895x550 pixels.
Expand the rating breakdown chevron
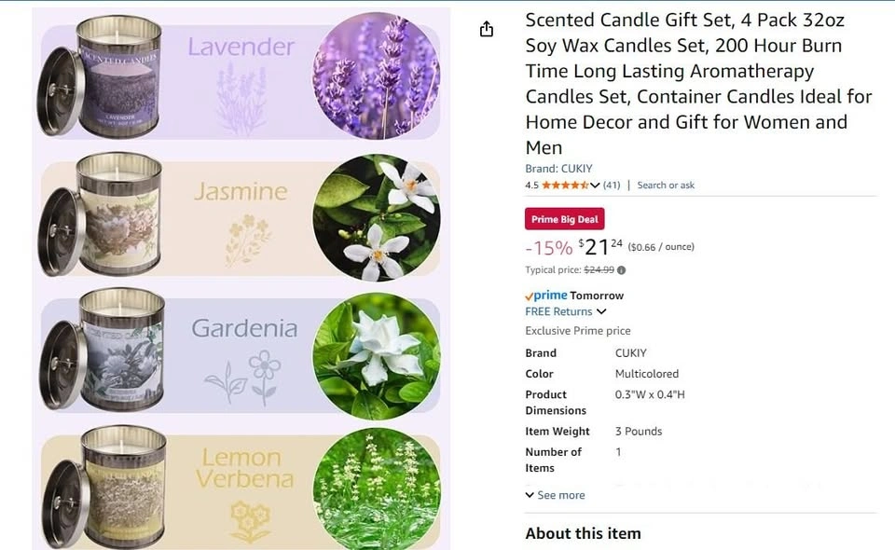pyautogui.click(x=595, y=185)
